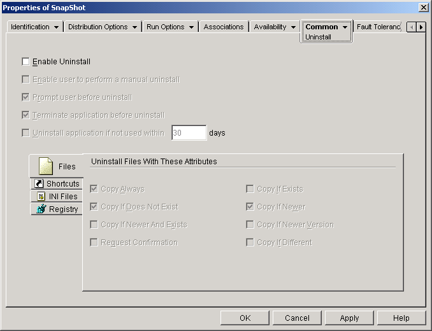
Task: Switch to the Associations tab
Action: (x=224, y=27)
